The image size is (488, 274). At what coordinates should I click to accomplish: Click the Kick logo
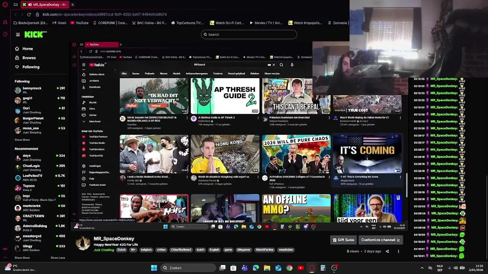(35, 35)
